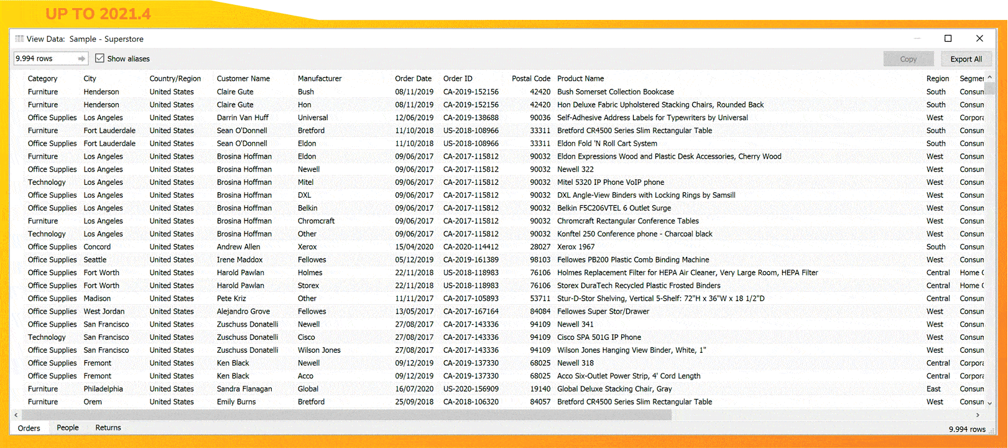Viewport: 1008px width, 448px height.
Task: Click the vertical scrollbar up arrow
Action: (989, 78)
